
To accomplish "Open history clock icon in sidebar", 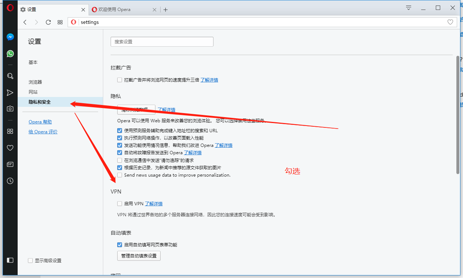I will pos(10,181).
